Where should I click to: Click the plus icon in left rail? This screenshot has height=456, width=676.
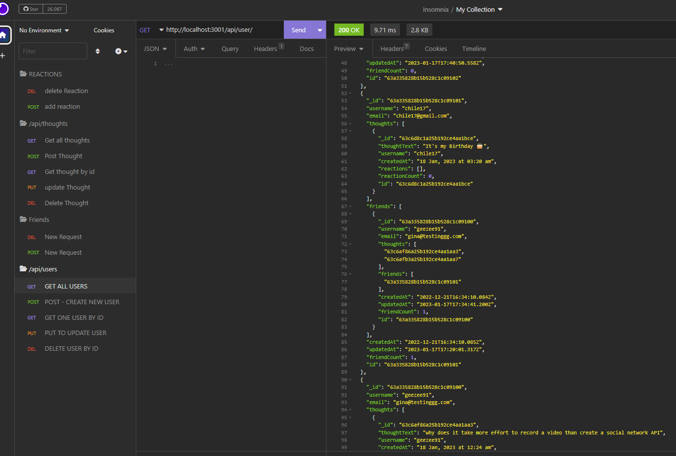coord(3,55)
